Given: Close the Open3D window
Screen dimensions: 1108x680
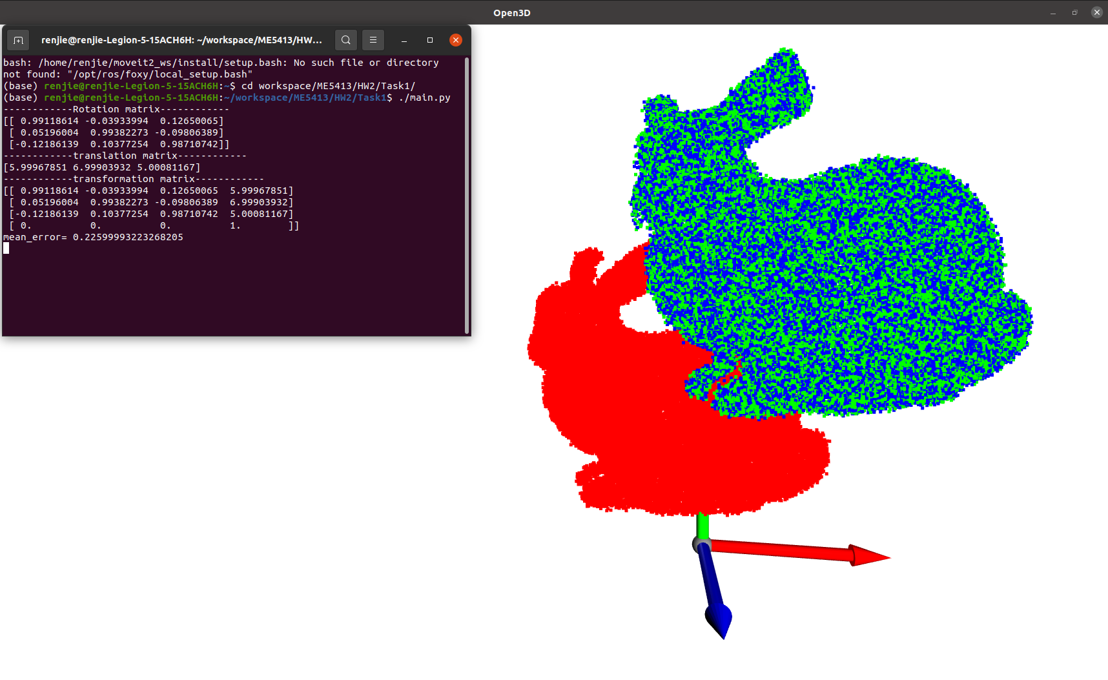Looking at the screenshot, I should (x=1096, y=12).
